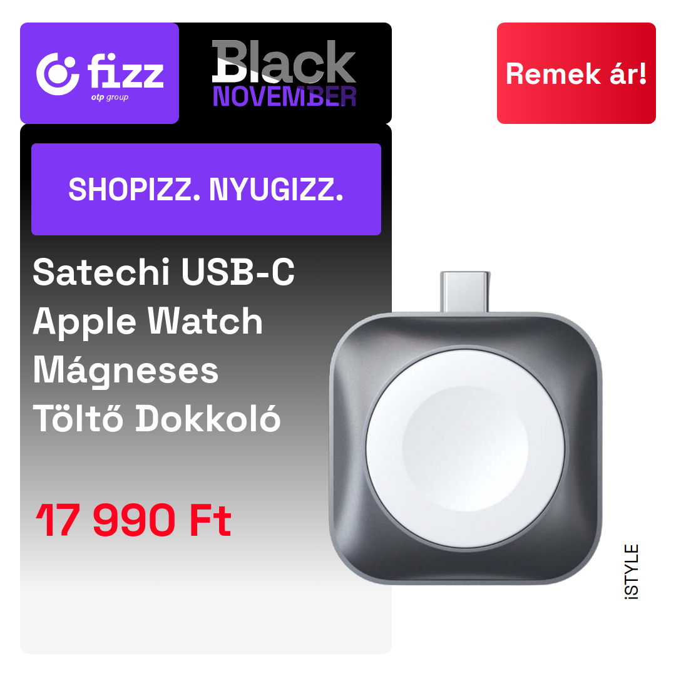Click the Satechi USB-C title line
The height and width of the screenshot is (676, 676).
[164, 272]
